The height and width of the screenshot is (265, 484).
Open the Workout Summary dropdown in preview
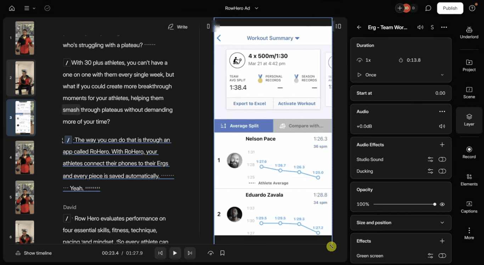point(273,38)
